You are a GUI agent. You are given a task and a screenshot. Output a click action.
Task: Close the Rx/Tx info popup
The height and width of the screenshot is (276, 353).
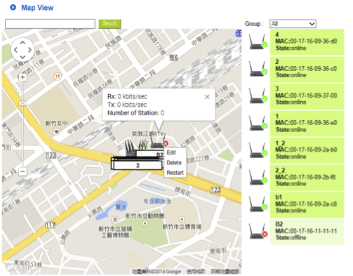coord(207,97)
